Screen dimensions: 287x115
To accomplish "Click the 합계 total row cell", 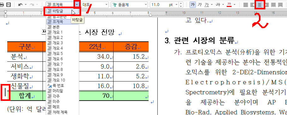I will point(25,96).
